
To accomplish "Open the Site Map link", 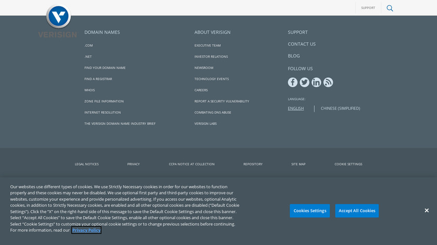I will pyautogui.click(x=298, y=164).
